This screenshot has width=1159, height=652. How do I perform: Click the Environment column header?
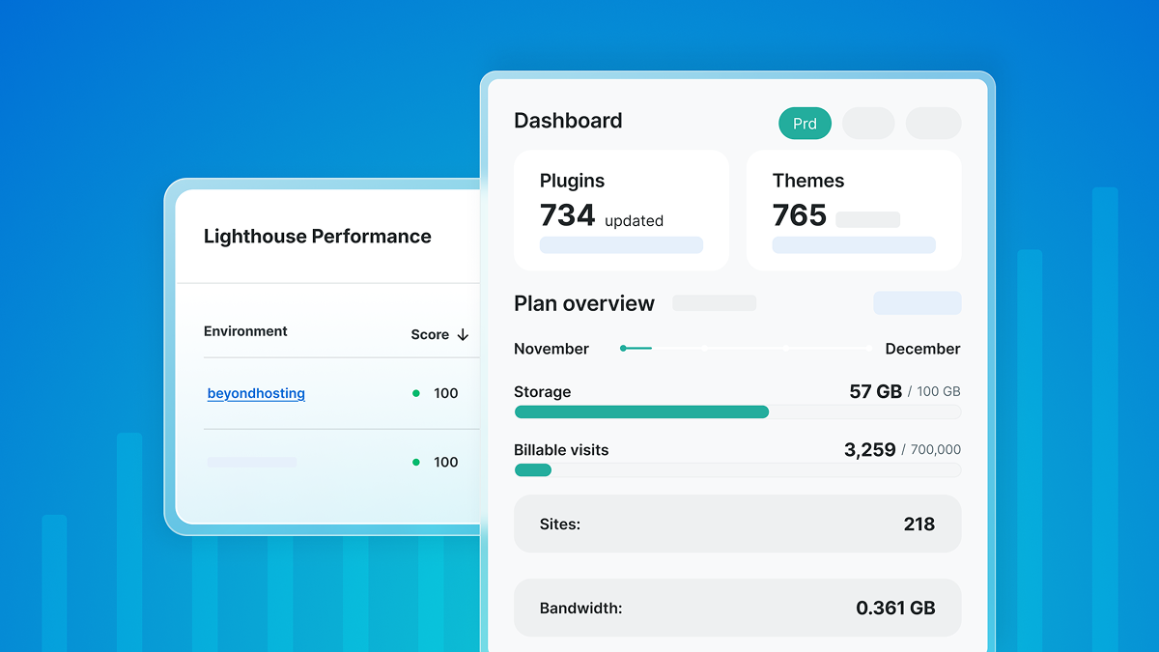coord(245,331)
